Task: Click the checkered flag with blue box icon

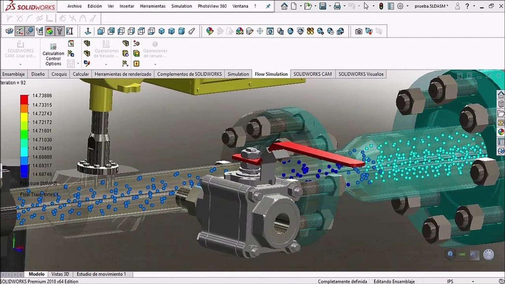Action: [x=71, y=53]
